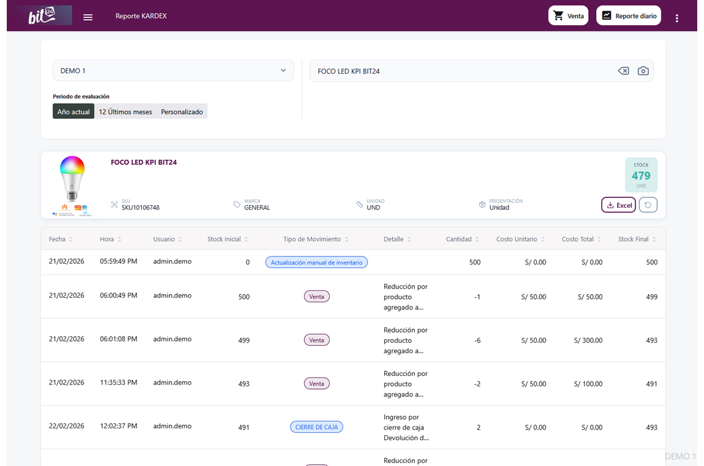Open the Venta shortcut
The width and height of the screenshot is (704, 466).
(x=568, y=16)
